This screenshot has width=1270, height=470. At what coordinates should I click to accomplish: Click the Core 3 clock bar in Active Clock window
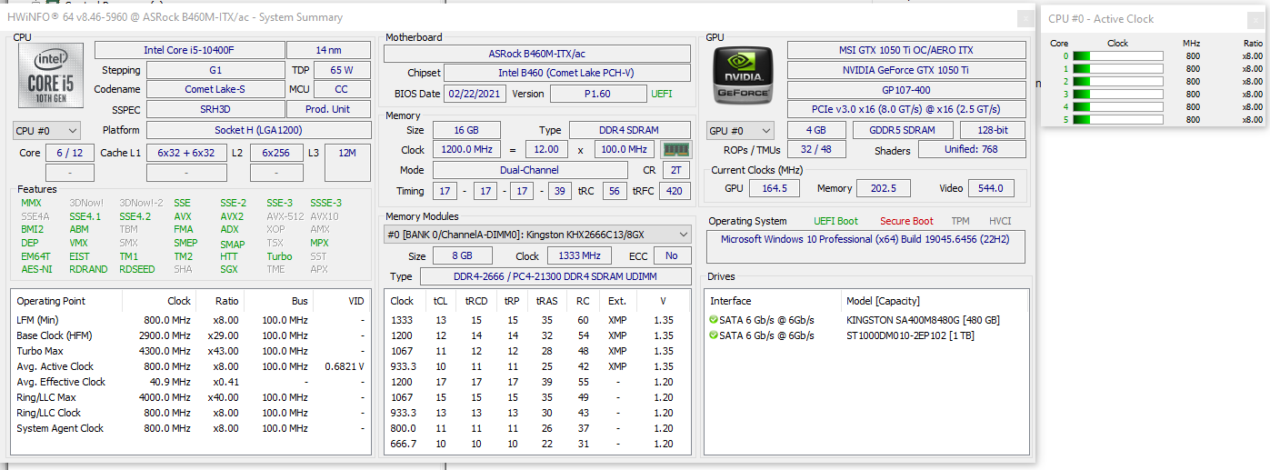coord(1117,94)
